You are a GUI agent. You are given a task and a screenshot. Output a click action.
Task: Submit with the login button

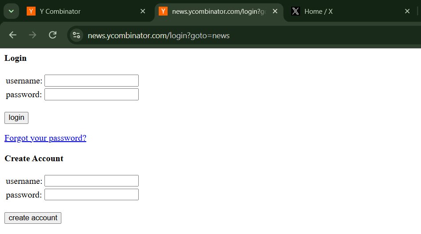coord(16,118)
